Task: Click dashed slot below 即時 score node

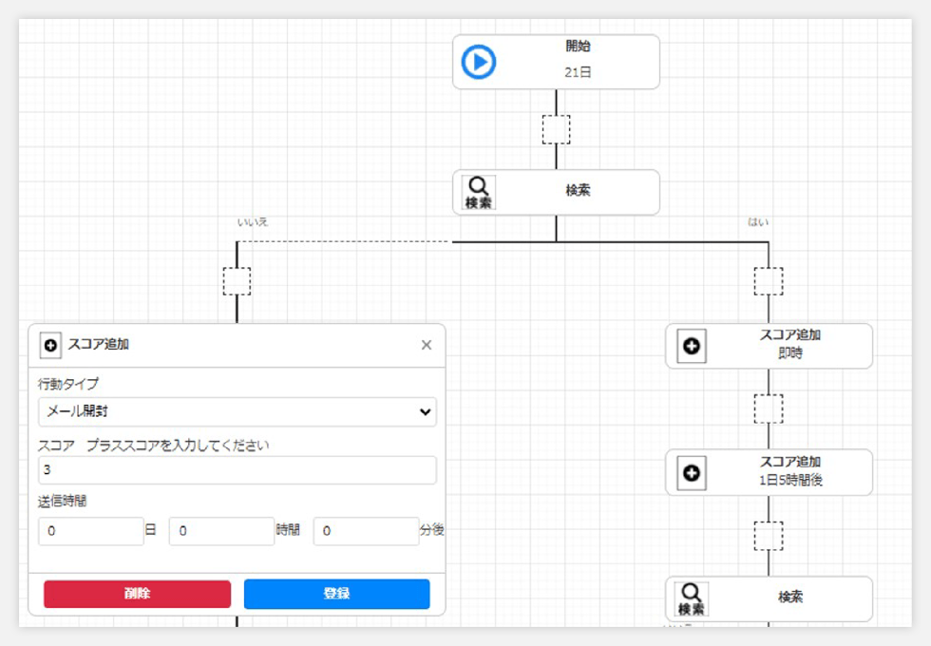Action: tap(769, 409)
